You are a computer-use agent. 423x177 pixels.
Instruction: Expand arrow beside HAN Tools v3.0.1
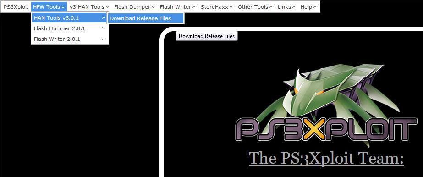(x=103, y=18)
